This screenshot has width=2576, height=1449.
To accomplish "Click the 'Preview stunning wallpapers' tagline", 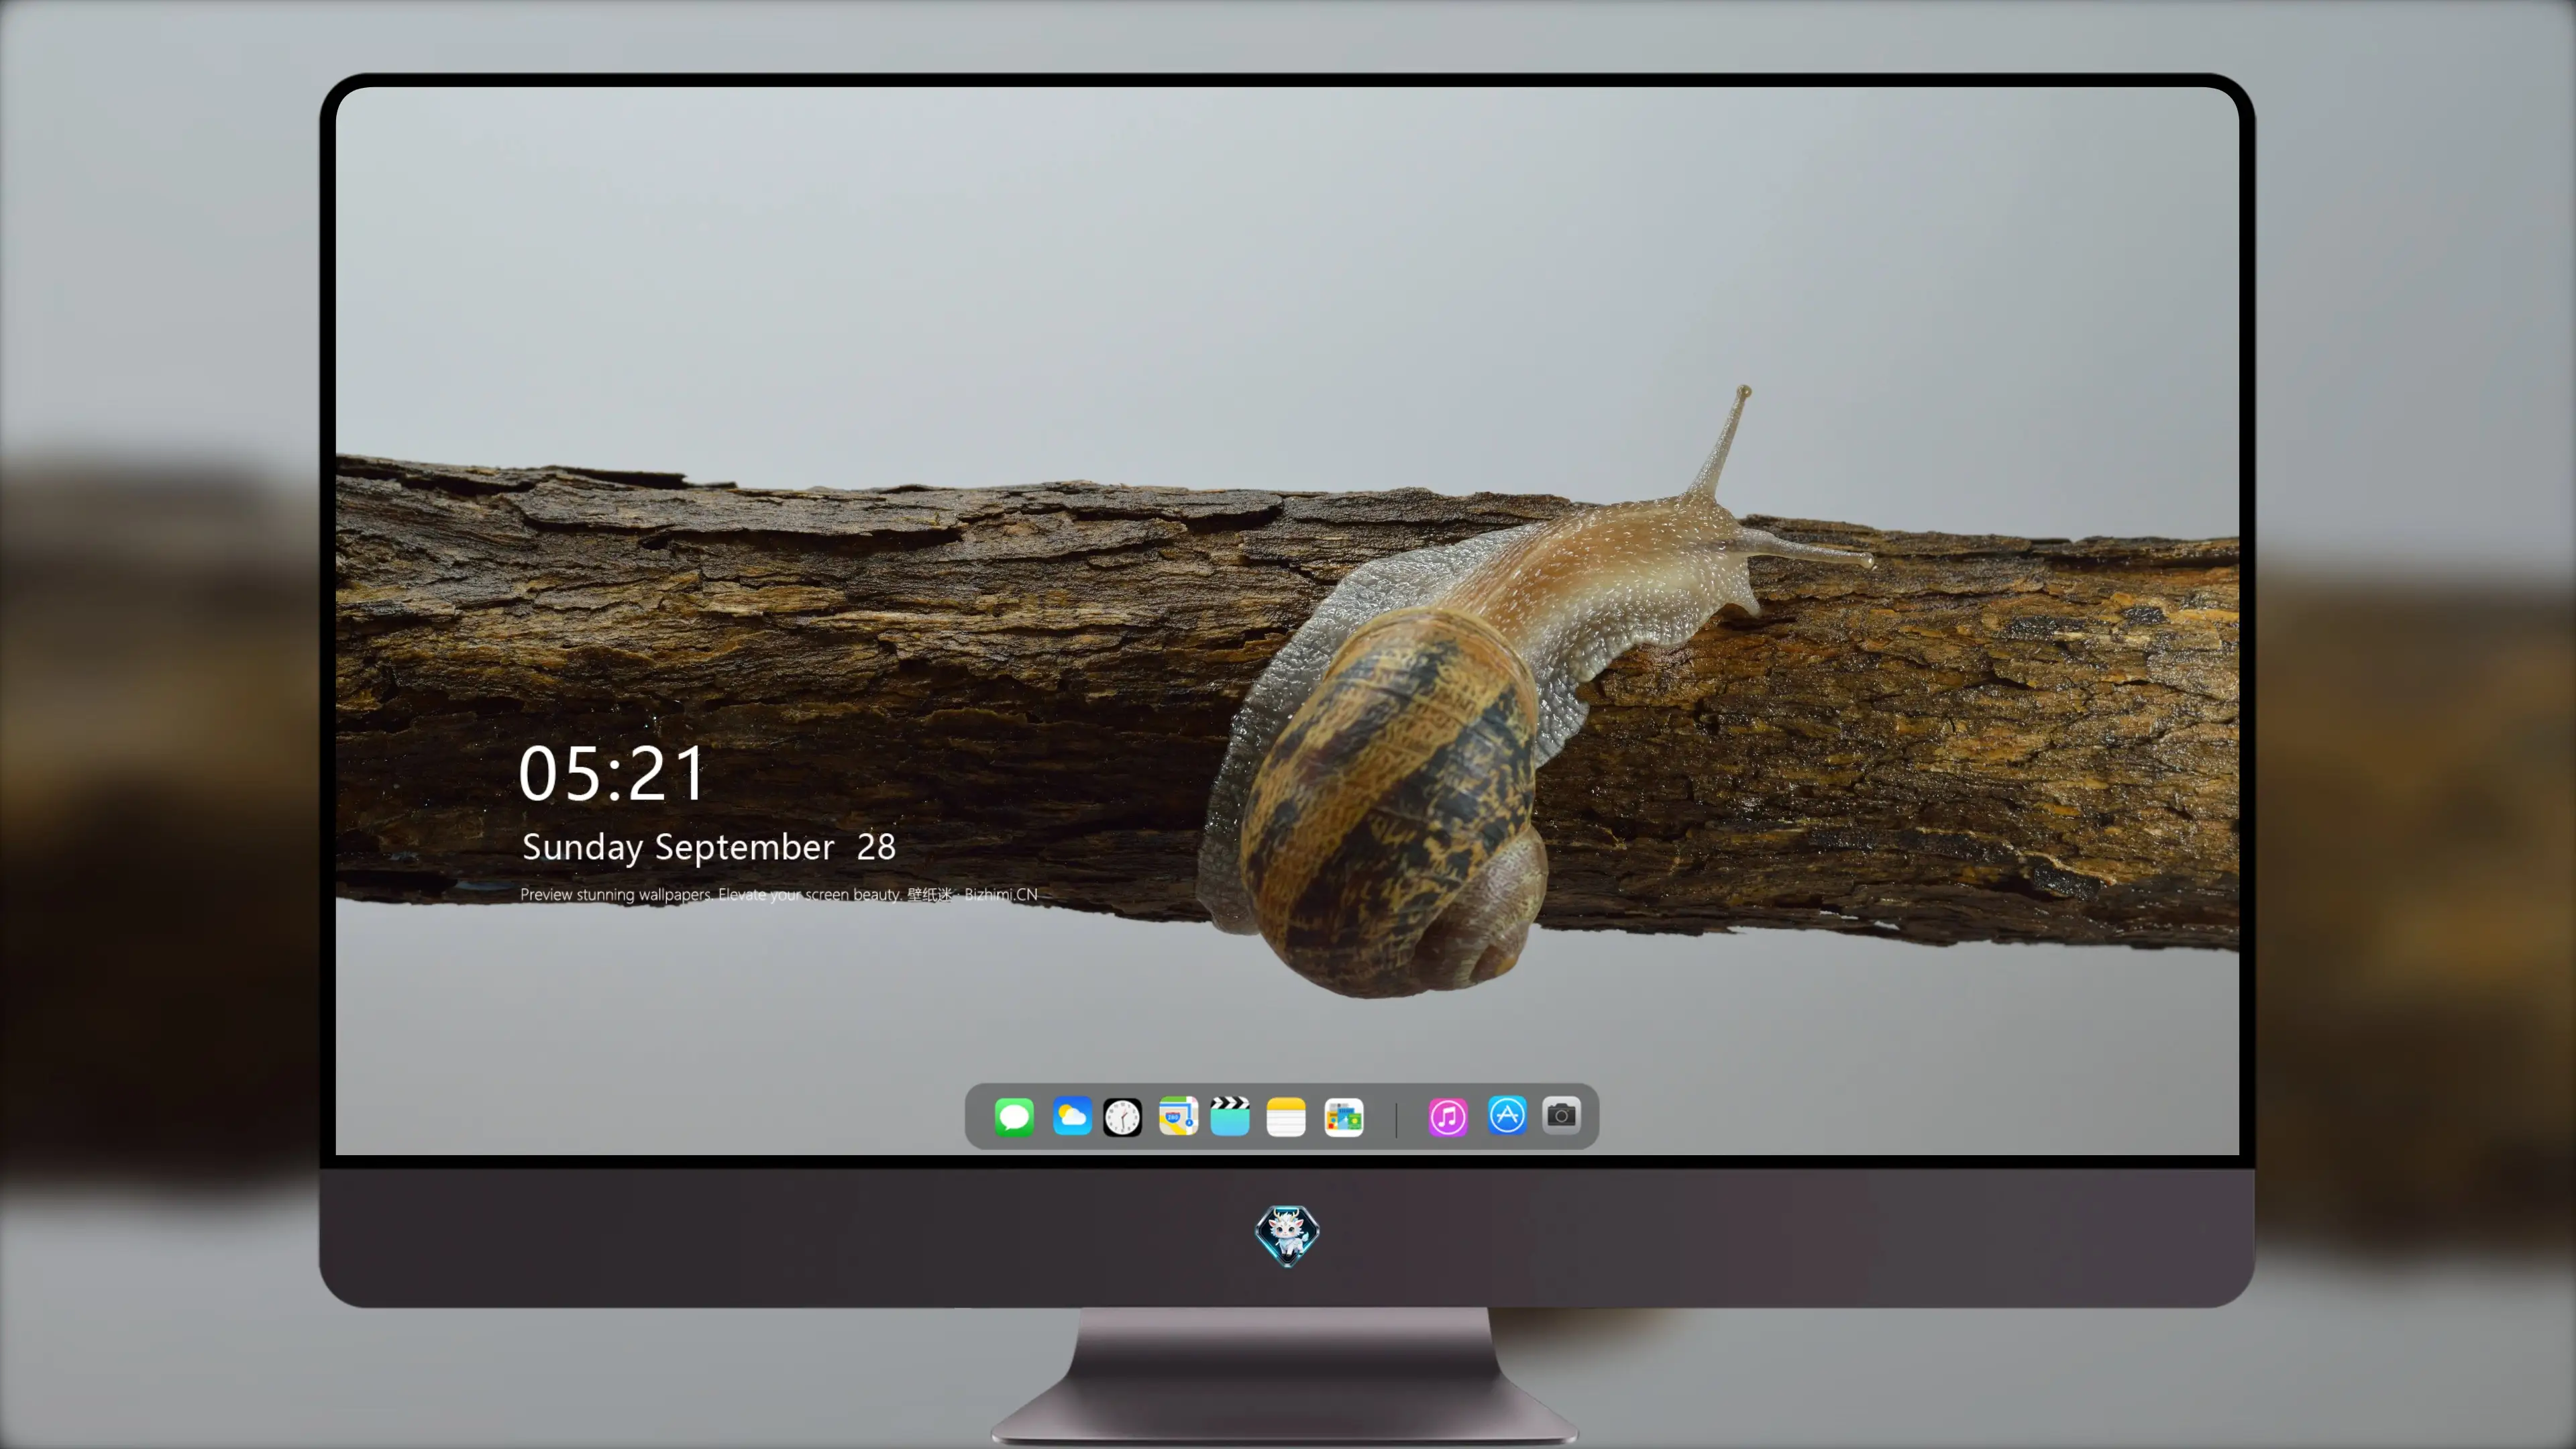I will point(779,894).
